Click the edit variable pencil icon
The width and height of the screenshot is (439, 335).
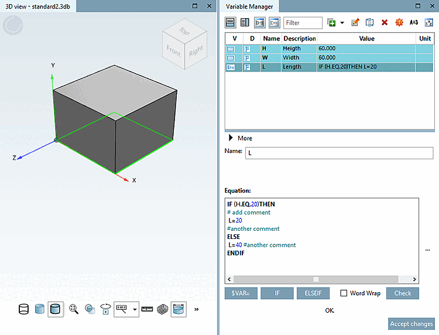point(355,23)
